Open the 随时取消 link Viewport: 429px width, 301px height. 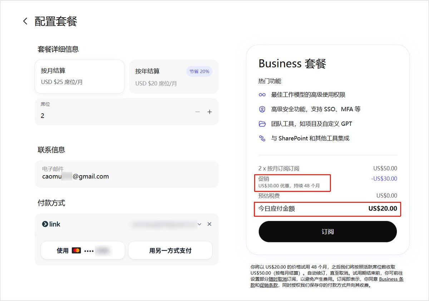pos(278,279)
